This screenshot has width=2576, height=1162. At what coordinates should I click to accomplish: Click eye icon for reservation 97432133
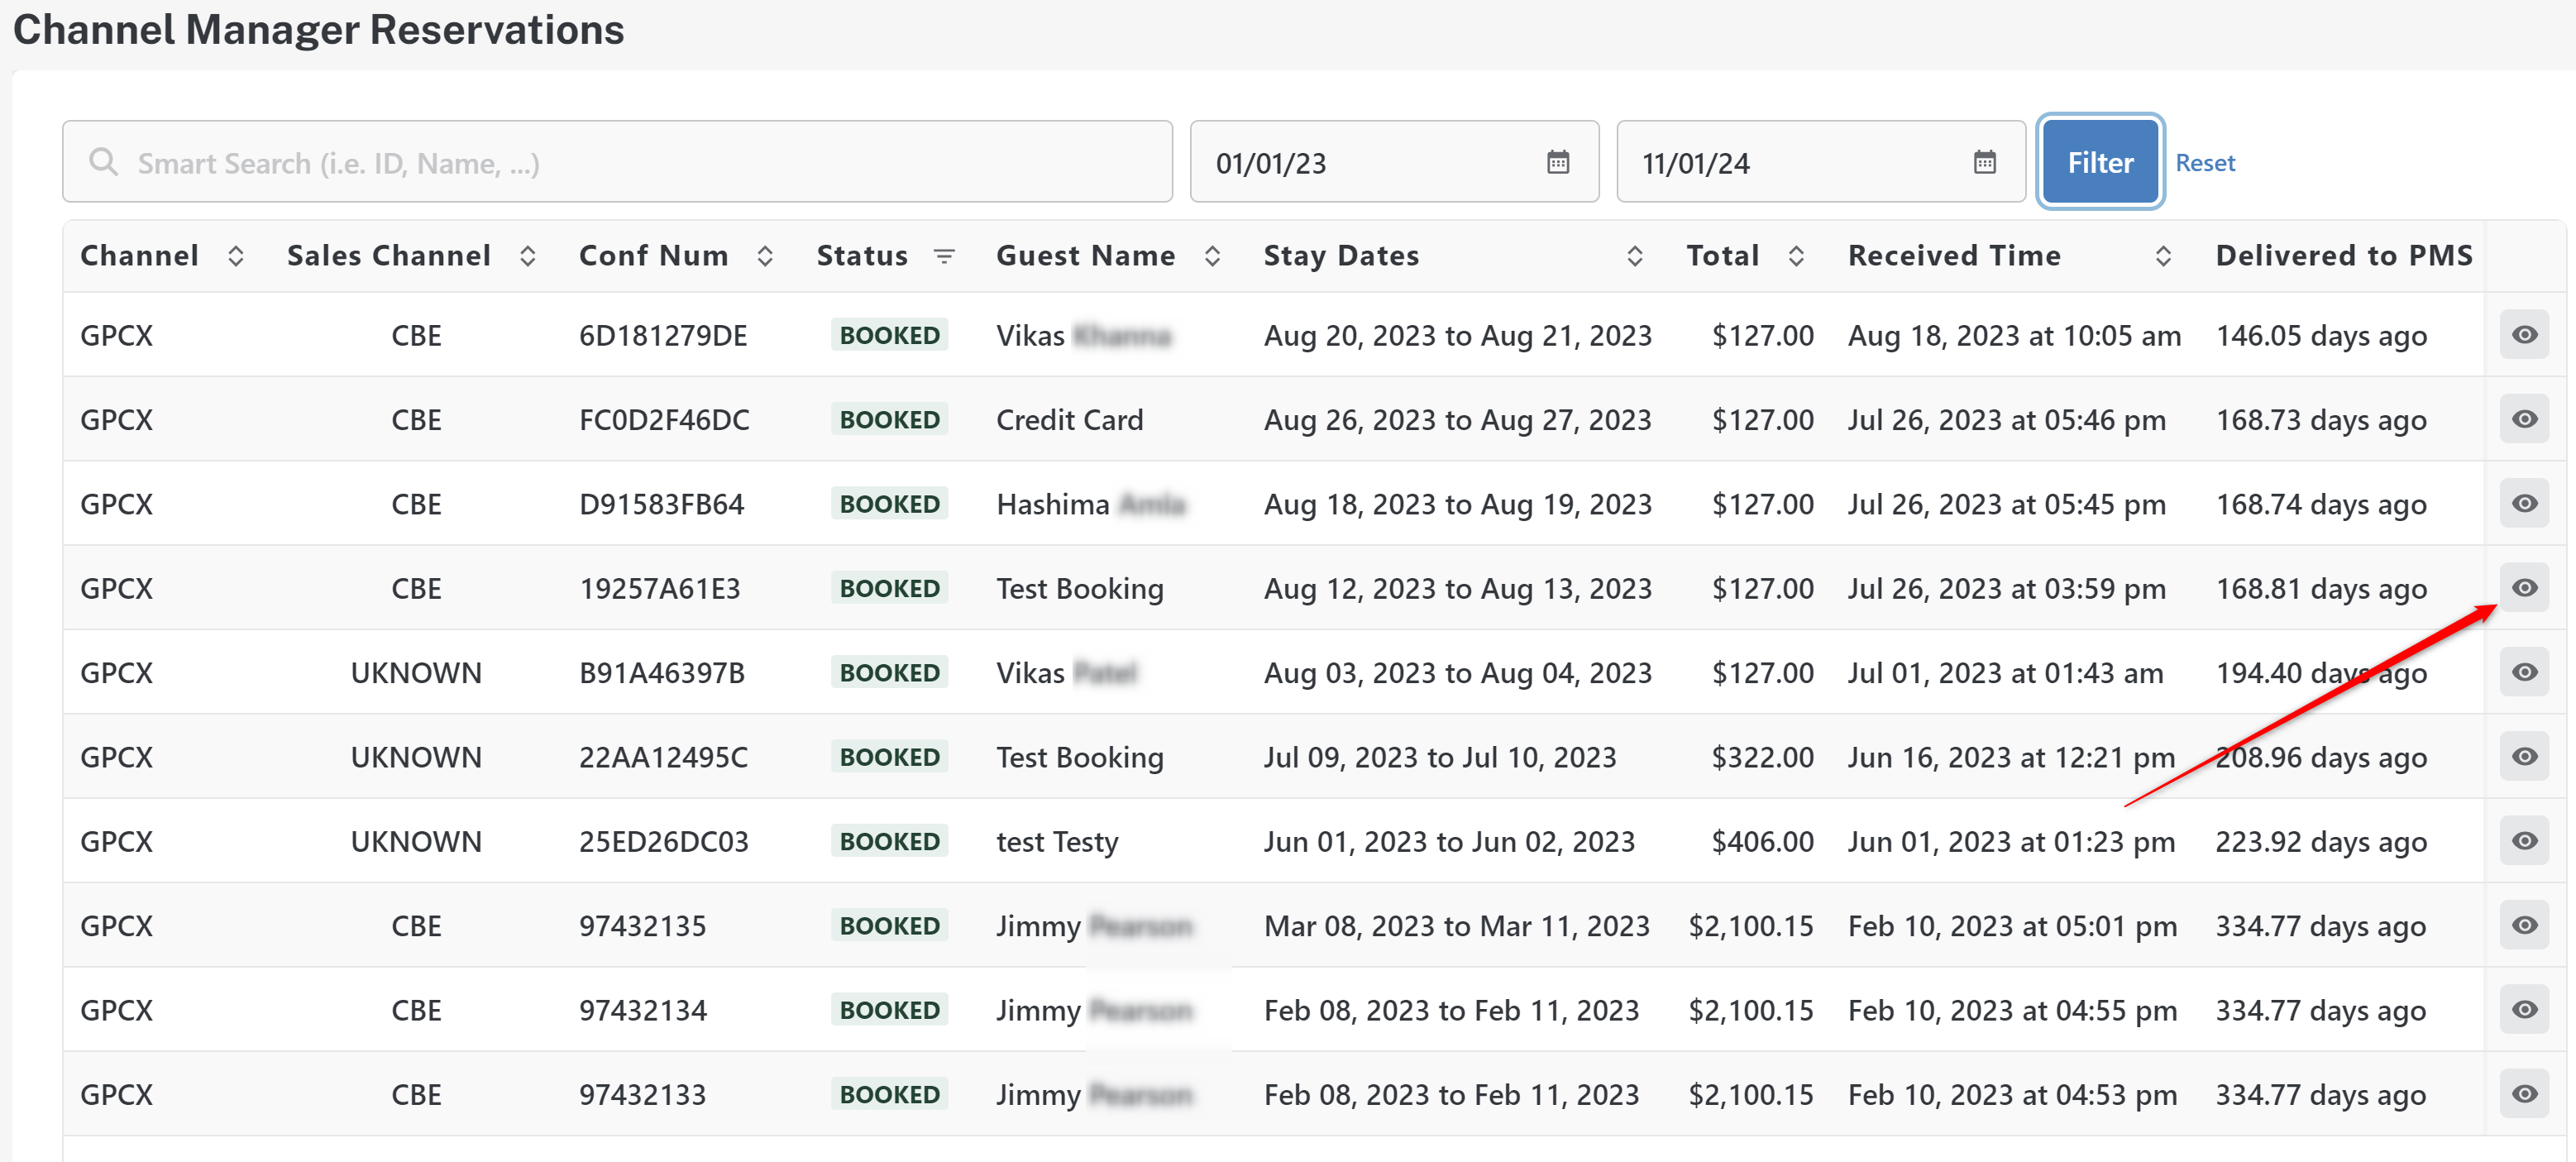(2524, 1094)
